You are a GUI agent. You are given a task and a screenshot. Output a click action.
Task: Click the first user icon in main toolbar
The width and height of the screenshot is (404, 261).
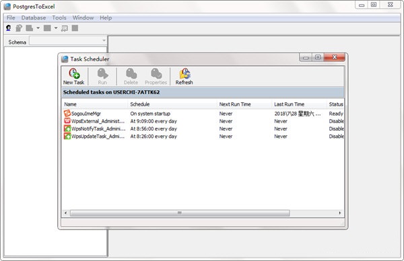9,28
